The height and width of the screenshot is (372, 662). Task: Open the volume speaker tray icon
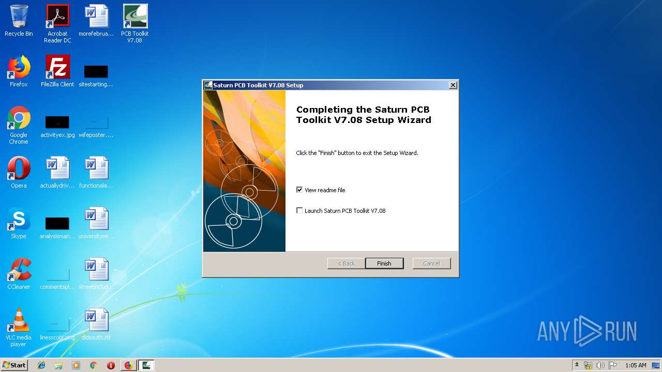point(600,365)
